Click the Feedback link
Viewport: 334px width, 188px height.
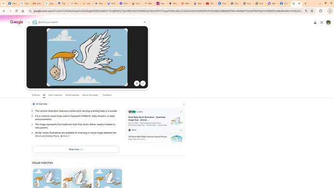tap(107, 95)
